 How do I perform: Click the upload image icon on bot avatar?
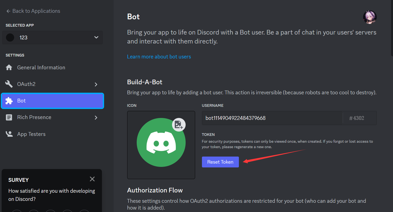(179, 125)
